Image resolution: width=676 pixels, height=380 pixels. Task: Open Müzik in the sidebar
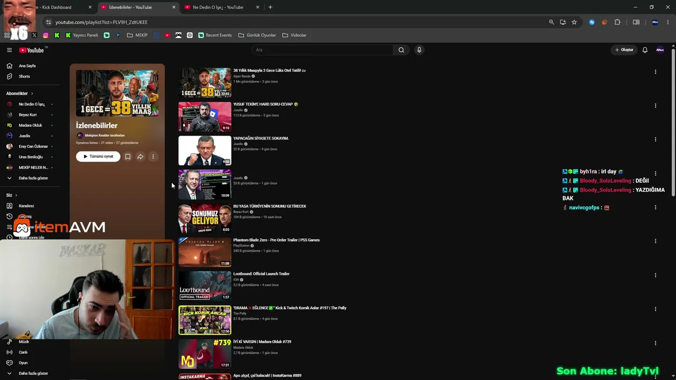pyautogui.click(x=24, y=341)
